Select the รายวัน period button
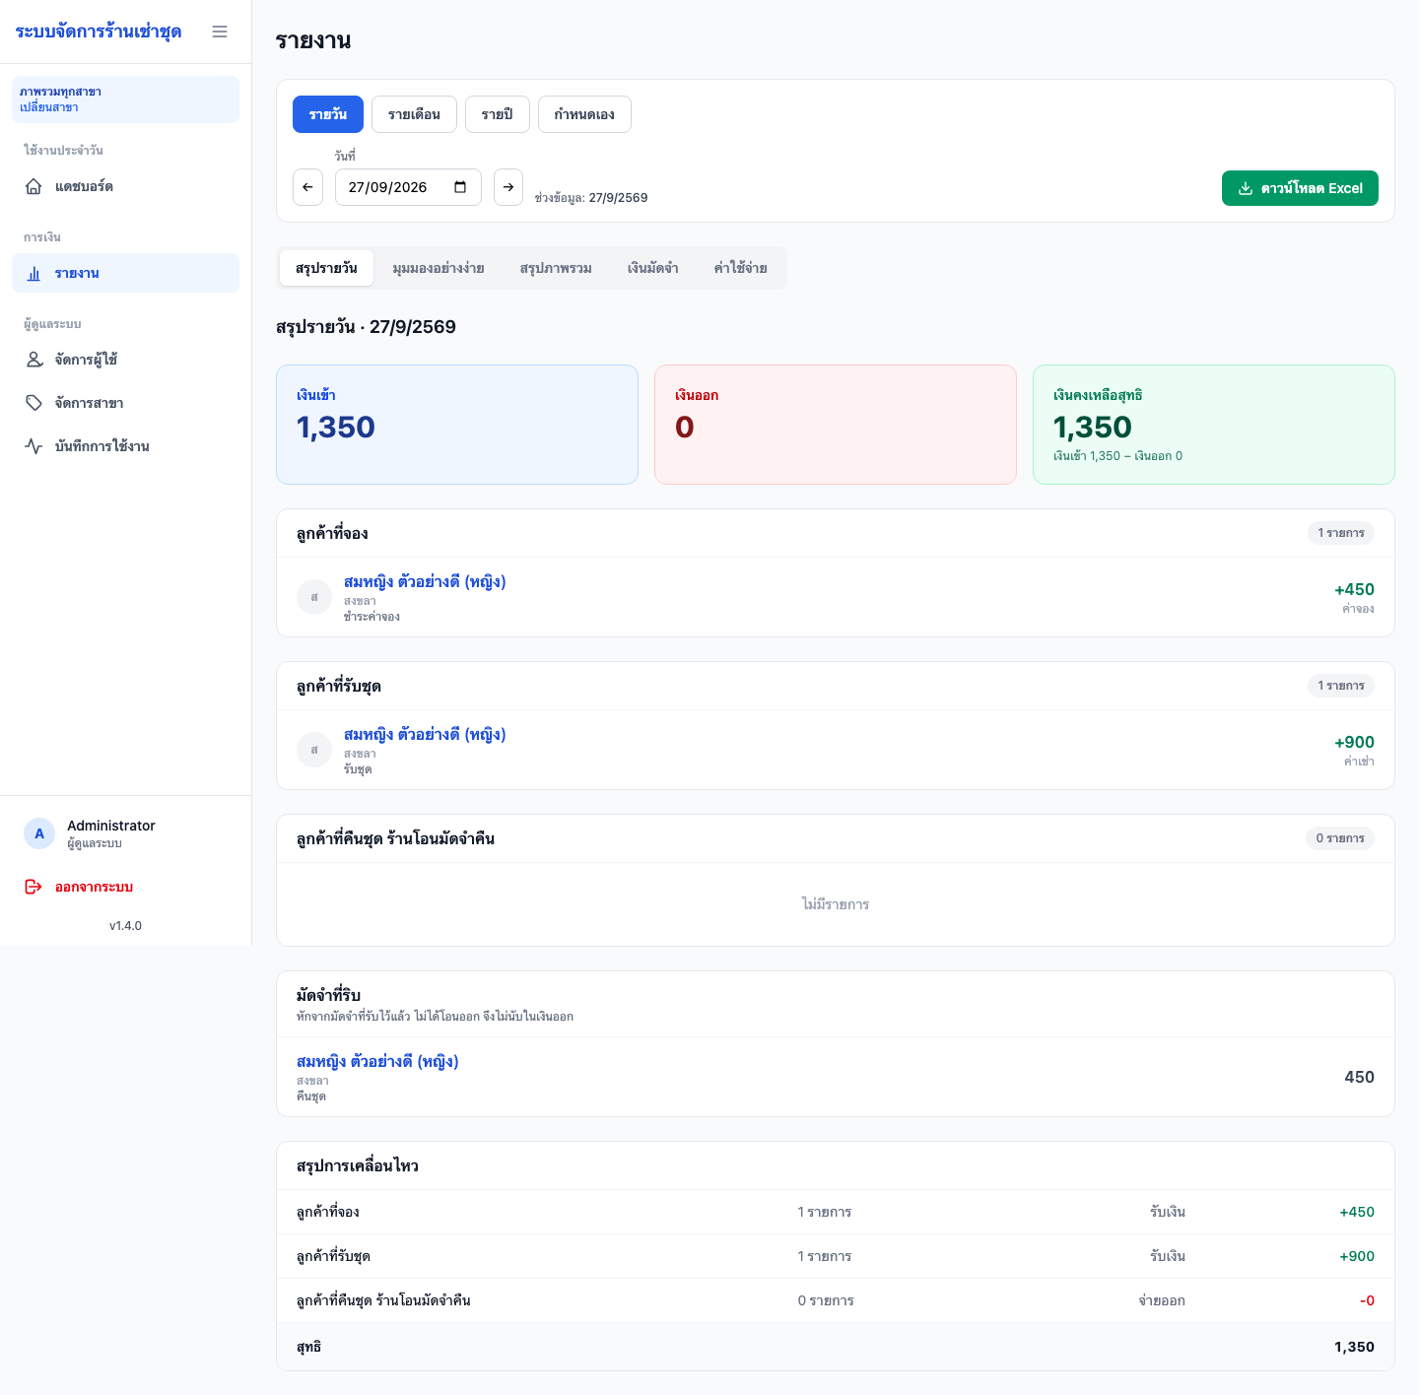 pyautogui.click(x=328, y=114)
